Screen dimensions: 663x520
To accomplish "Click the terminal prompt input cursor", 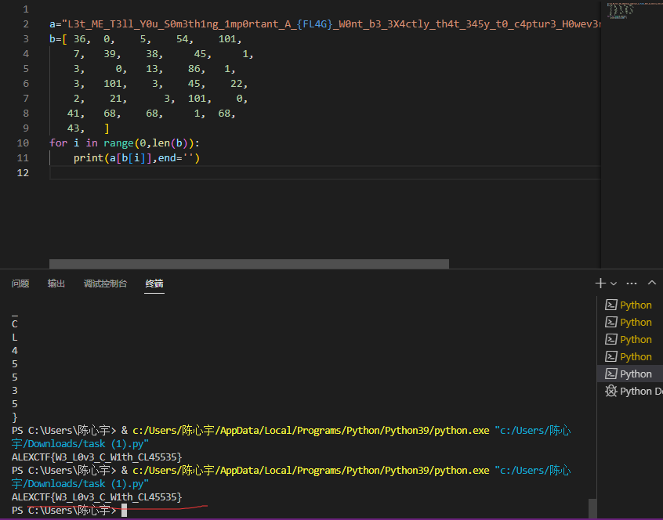I will (125, 511).
